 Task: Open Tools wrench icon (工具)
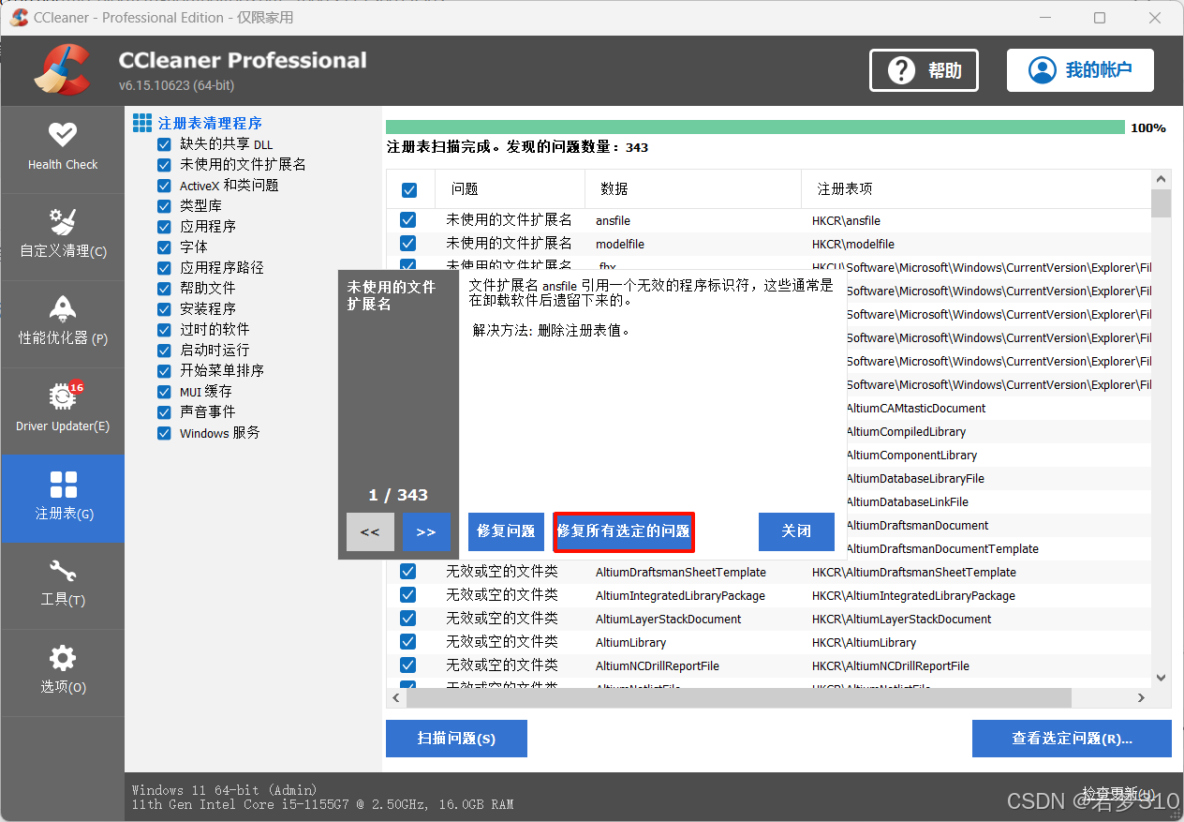pos(63,570)
